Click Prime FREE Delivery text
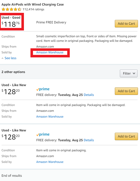Image resolution: width=140 pixels, height=181 pixels. tap(51, 22)
